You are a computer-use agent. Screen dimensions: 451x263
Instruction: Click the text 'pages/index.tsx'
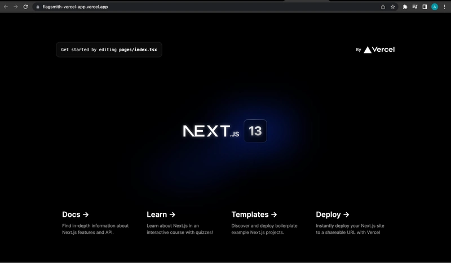[138, 50]
